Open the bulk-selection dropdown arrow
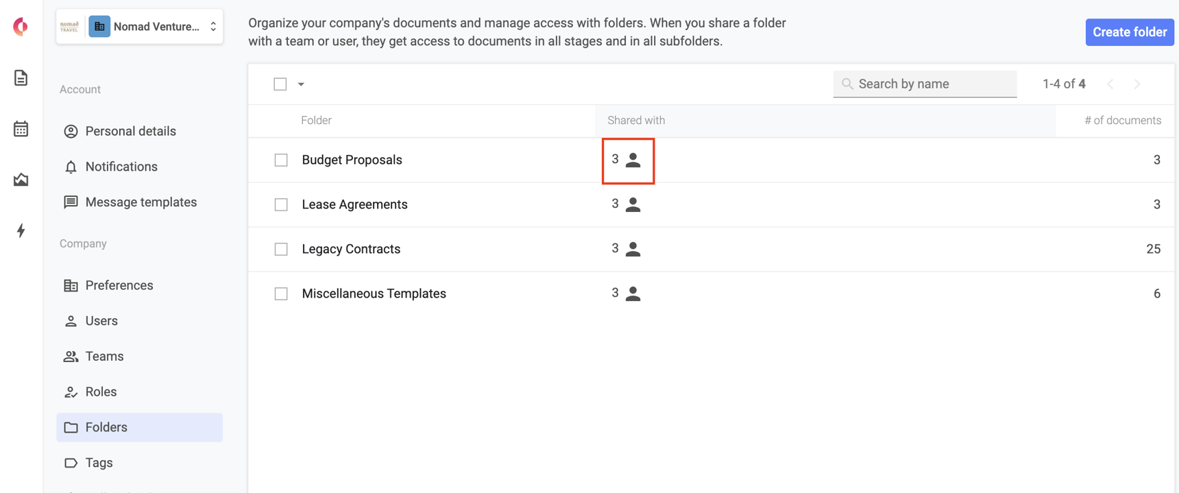This screenshot has height=493, width=1179. [x=300, y=83]
